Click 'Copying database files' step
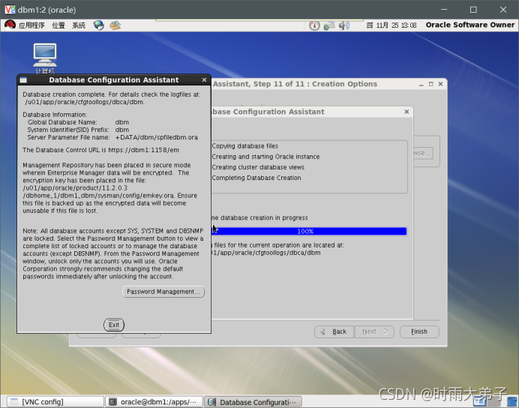Screen dimensions: 519x408 pyautogui.click(x=244, y=146)
